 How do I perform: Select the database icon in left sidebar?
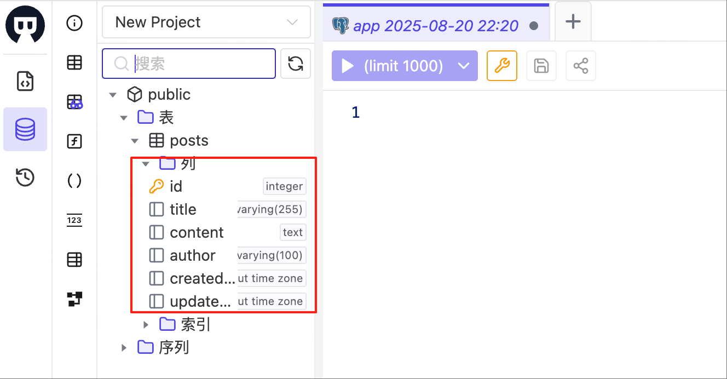(25, 129)
